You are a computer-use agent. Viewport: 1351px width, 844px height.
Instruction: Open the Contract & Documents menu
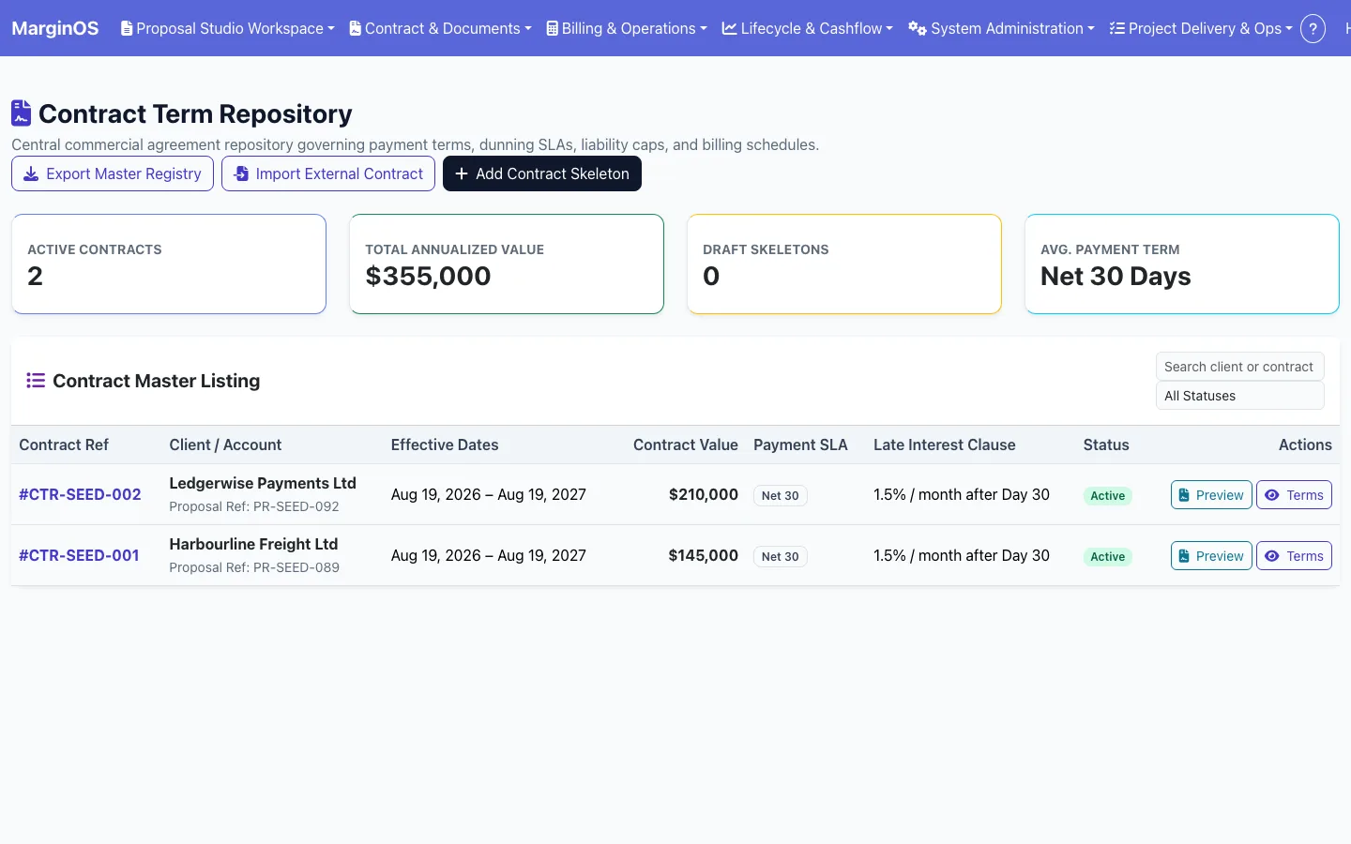coord(440,28)
